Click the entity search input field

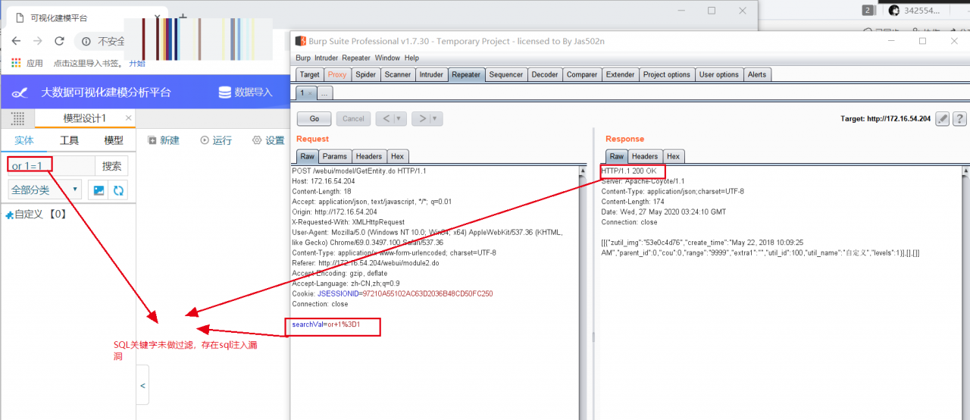tap(52, 166)
